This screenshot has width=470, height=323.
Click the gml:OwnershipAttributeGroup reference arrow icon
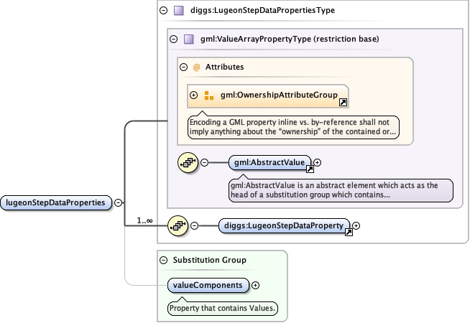pos(343,103)
